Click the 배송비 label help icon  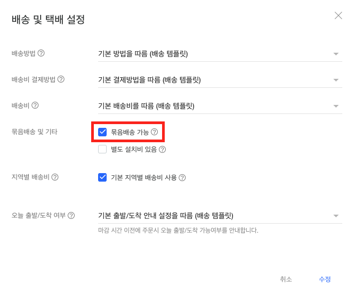click(x=35, y=105)
